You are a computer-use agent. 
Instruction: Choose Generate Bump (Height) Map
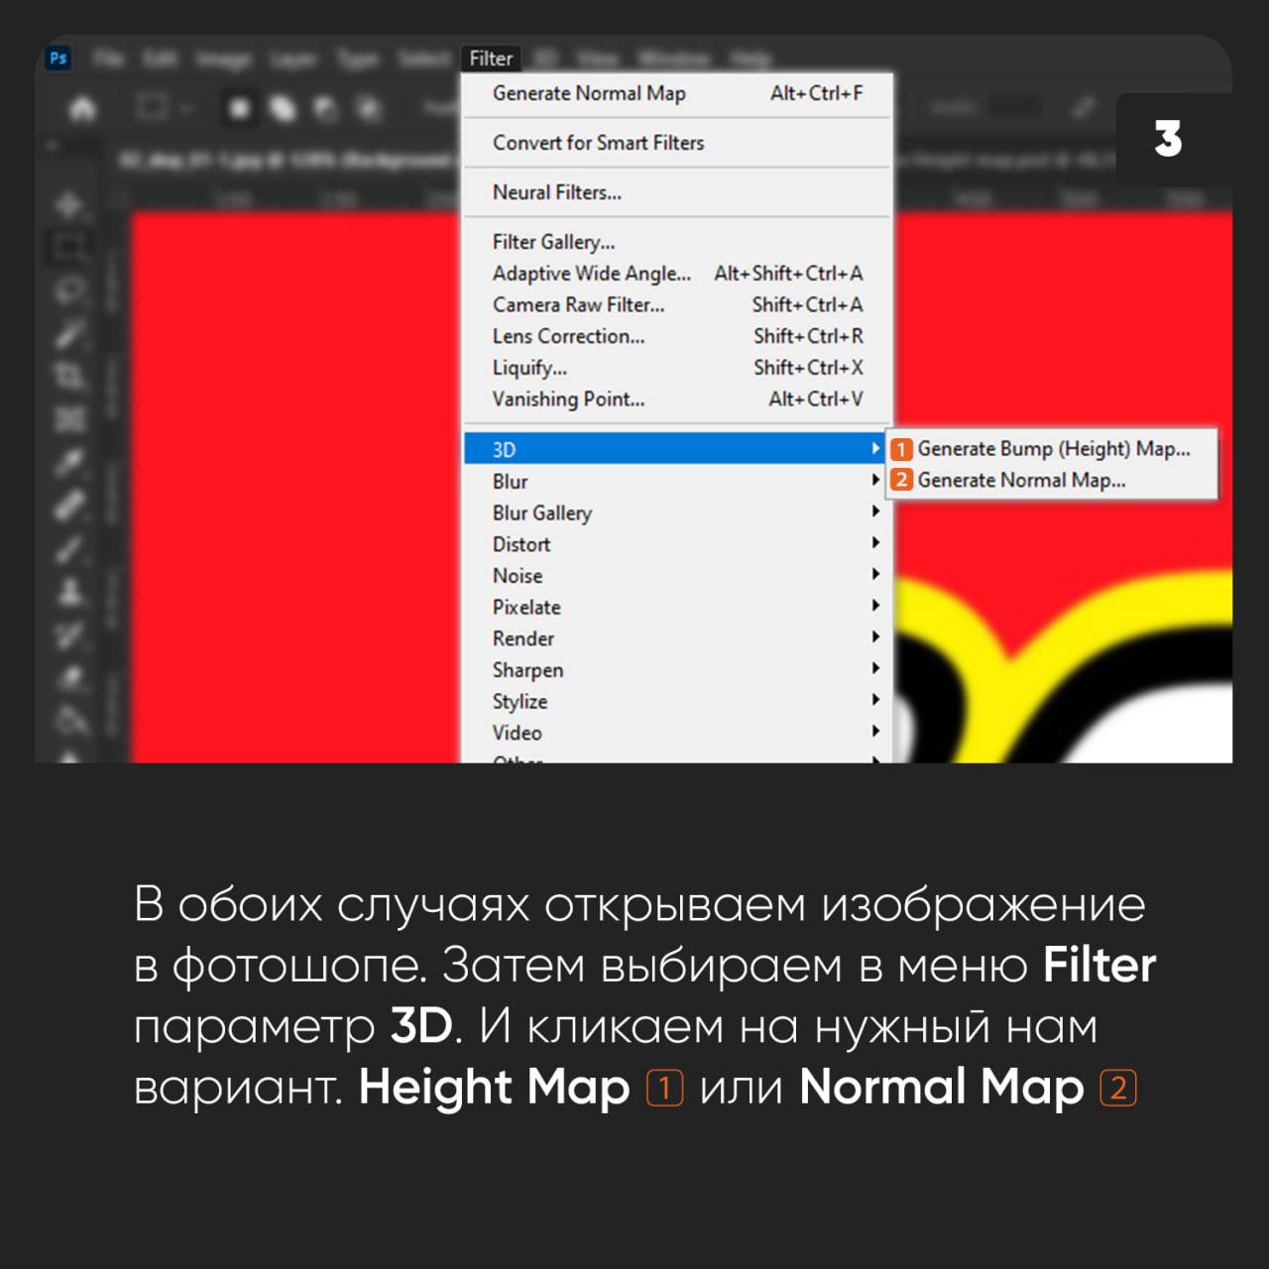[x=1052, y=449]
